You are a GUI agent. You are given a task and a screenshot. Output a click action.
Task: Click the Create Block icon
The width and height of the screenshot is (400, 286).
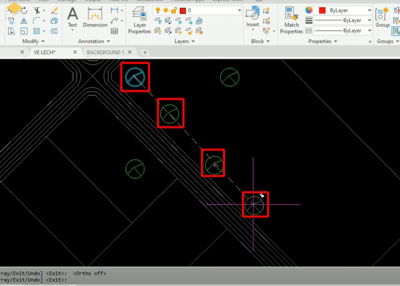coord(266,10)
